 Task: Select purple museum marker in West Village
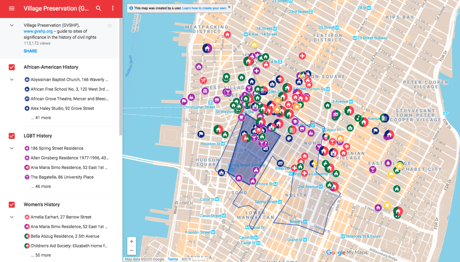[x=205, y=91]
